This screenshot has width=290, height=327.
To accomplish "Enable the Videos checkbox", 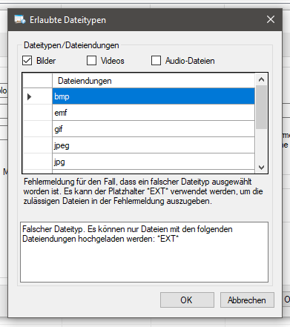I will coord(91,61).
